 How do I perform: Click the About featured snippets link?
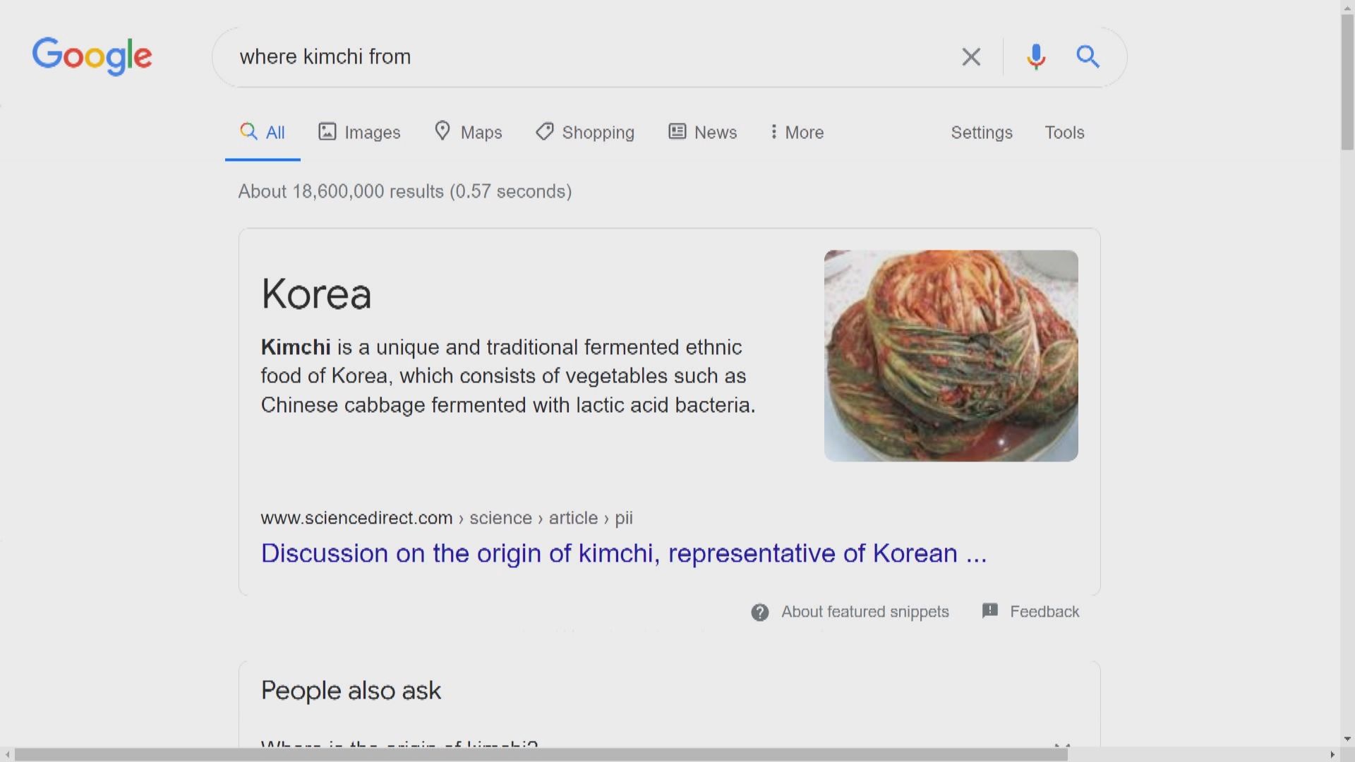[x=865, y=612]
